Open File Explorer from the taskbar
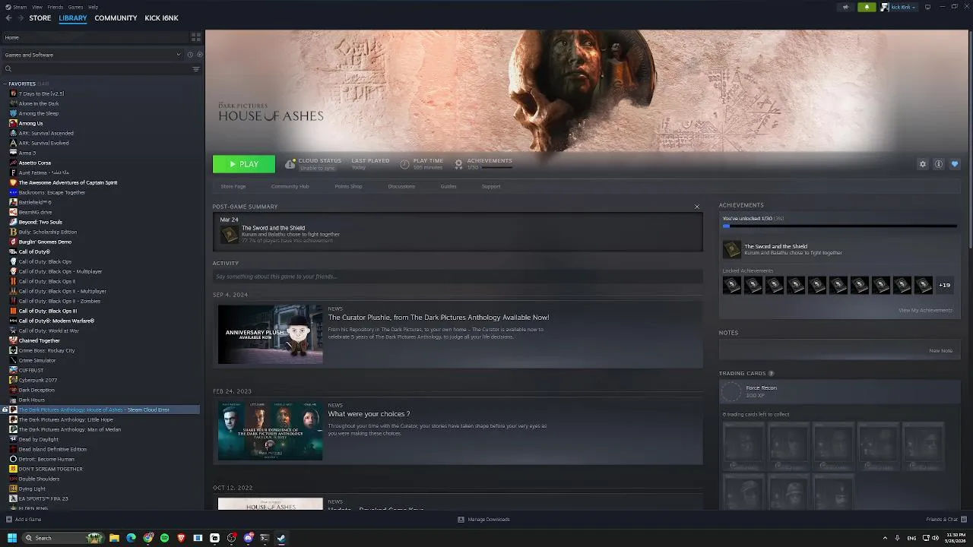 (114, 538)
